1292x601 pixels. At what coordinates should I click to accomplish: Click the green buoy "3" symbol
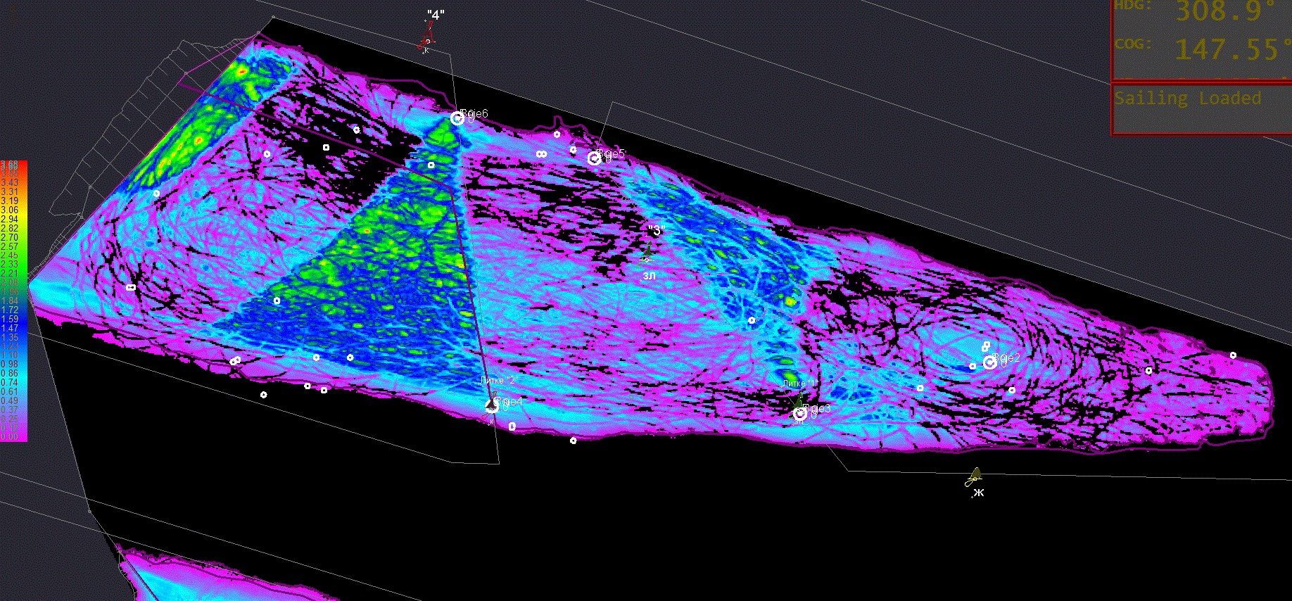647,255
